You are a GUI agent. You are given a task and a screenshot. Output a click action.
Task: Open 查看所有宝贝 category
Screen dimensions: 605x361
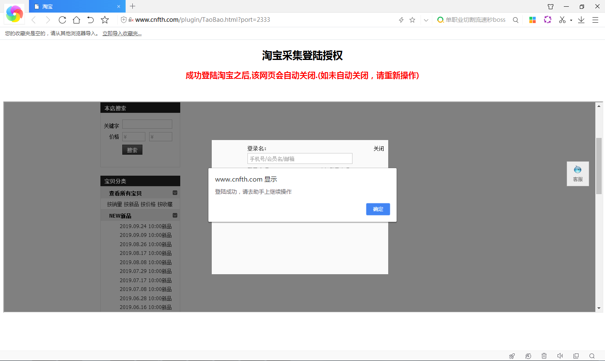[125, 193]
